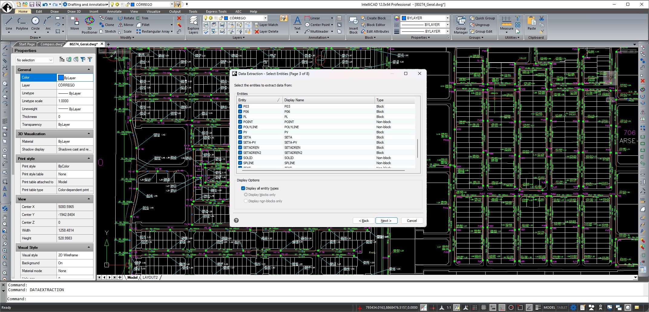Collapse the 3D Visualization properties section

pyautogui.click(x=89, y=134)
